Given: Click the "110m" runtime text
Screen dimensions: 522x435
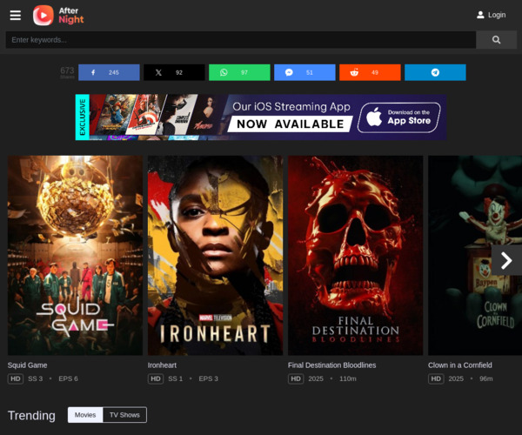Looking at the screenshot, I should coord(348,378).
